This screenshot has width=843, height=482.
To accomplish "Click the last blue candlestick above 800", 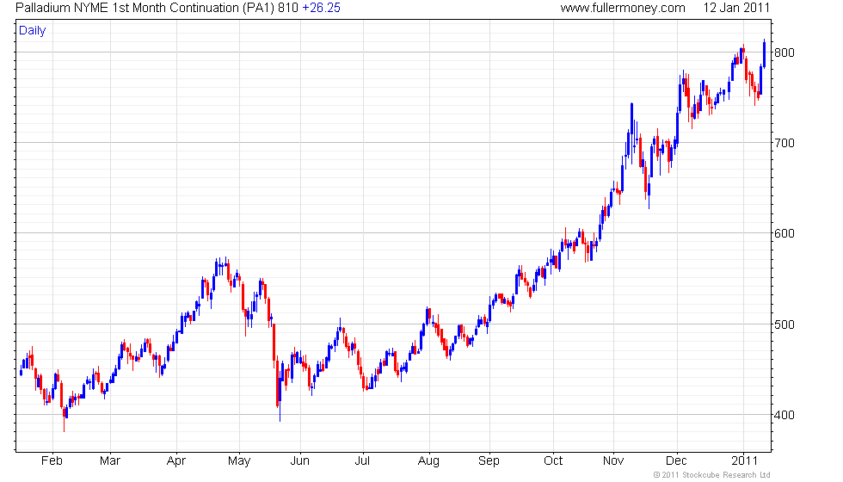I will point(765,53).
